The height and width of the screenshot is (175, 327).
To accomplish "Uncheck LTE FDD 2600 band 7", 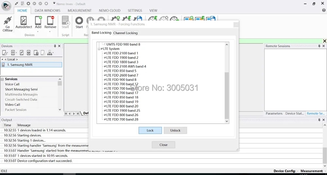I will (x=105, y=75).
